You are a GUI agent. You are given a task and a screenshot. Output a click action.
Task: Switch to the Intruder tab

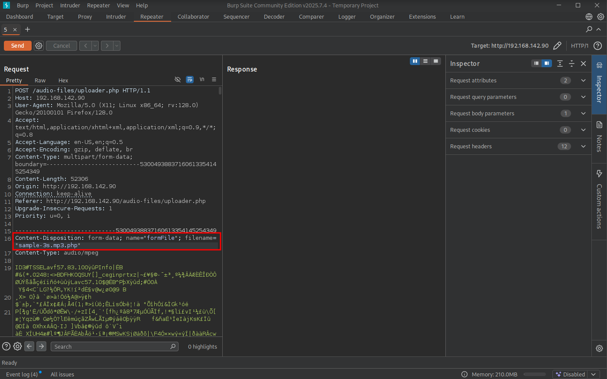point(116,16)
